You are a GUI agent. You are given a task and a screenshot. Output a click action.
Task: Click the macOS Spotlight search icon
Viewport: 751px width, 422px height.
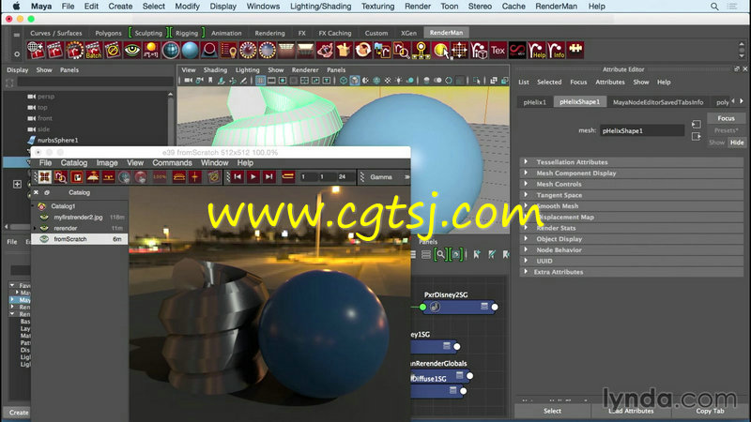point(714,7)
